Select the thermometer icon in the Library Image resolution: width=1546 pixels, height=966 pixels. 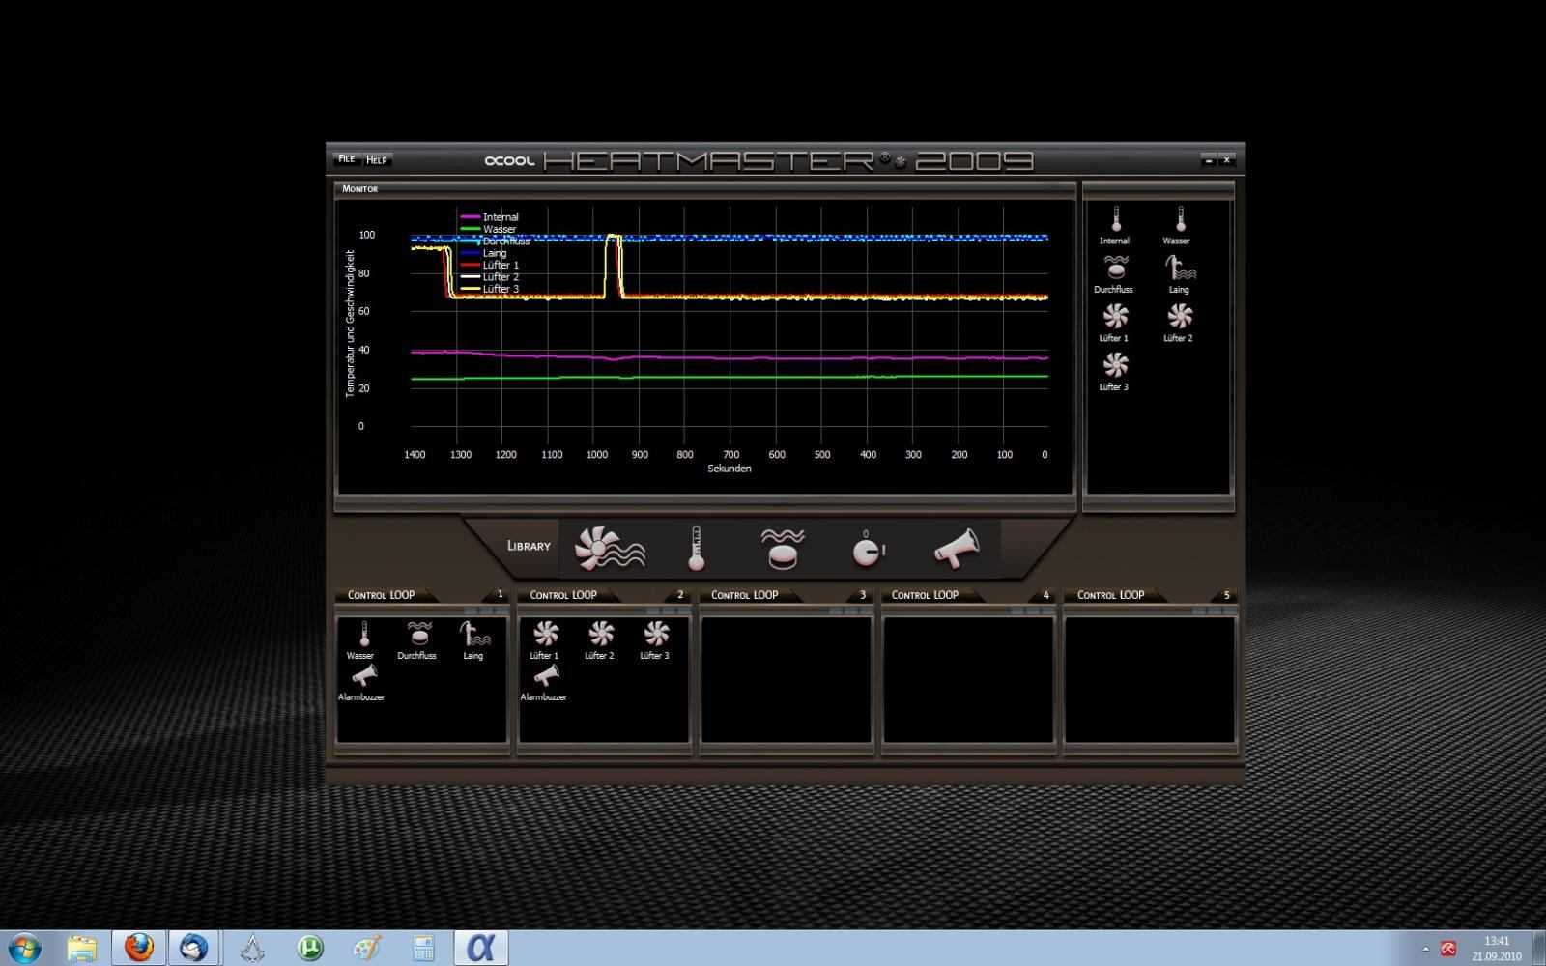pyautogui.click(x=696, y=548)
